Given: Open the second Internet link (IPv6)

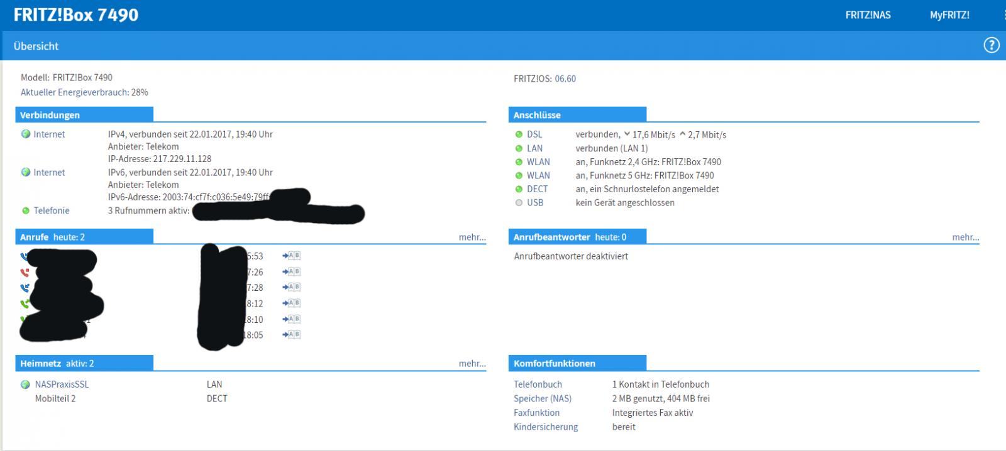Looking at the screenshot, I should point(49,173).
